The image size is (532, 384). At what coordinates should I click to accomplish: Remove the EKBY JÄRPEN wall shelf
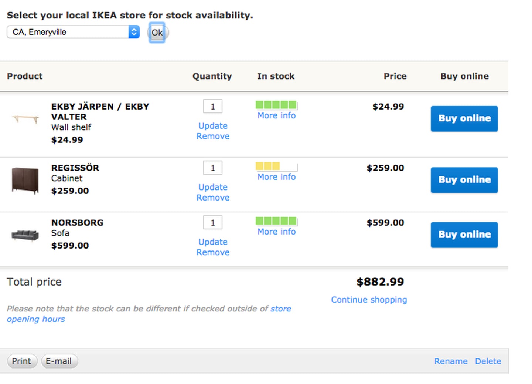(x=213, y=137)
